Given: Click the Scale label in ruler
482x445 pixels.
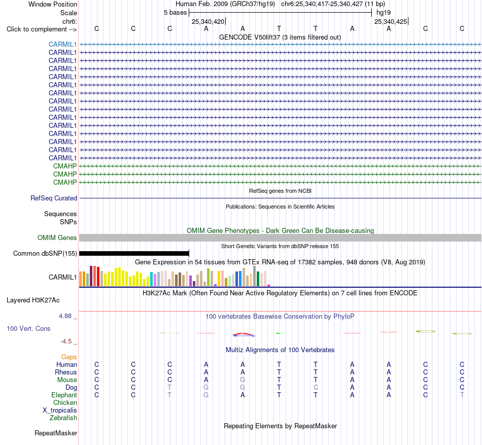Looking at the screenshot, I should point(68,13).
